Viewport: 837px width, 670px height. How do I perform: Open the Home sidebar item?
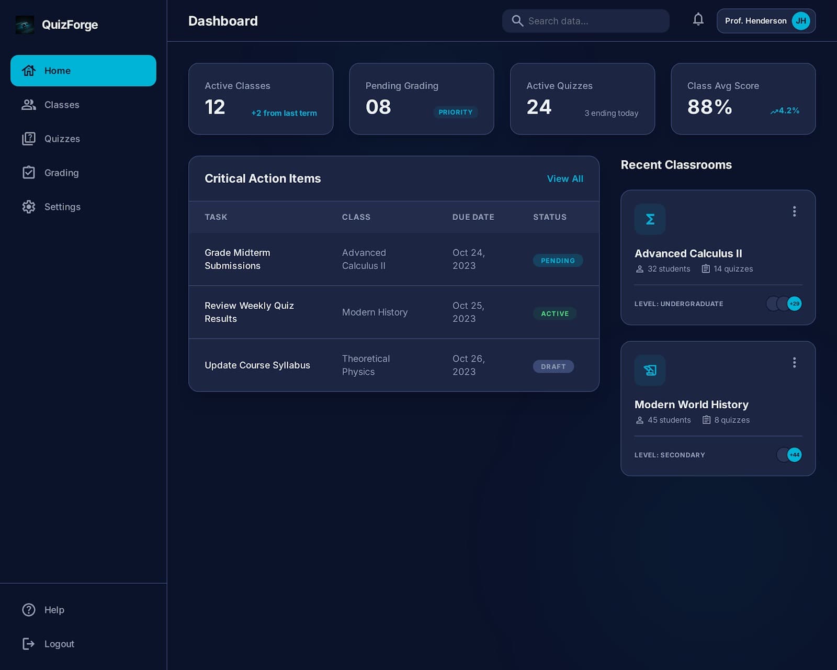(x=83, y=71)
